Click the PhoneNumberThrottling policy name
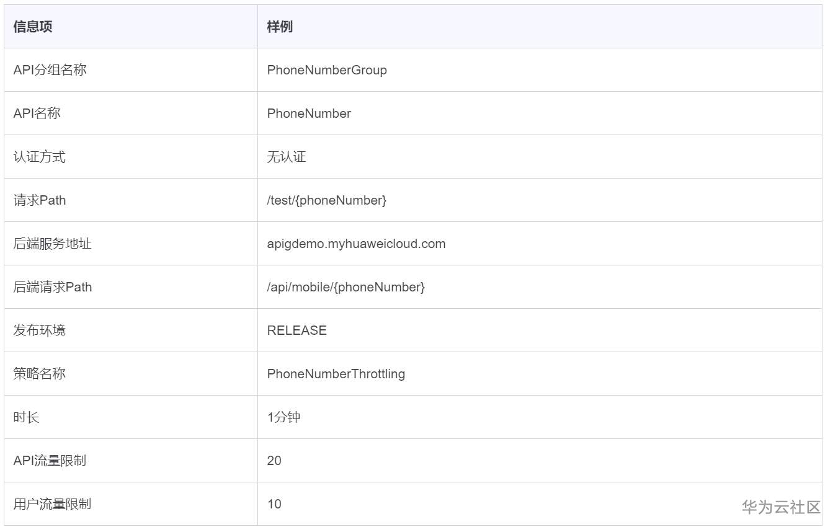Image resolution: width=833 pixels, height=532 pixels. [336, 374]
